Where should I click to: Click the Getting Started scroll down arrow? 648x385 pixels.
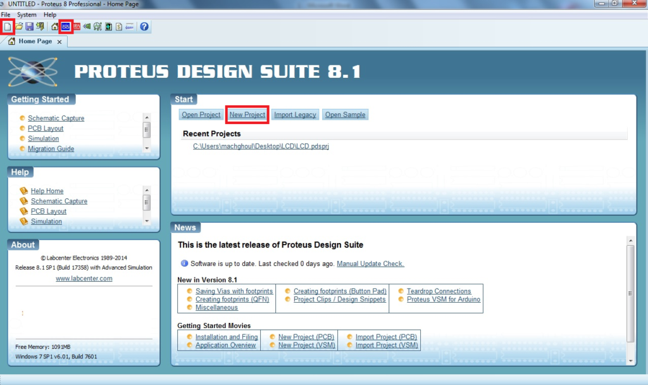click(147, 148)
